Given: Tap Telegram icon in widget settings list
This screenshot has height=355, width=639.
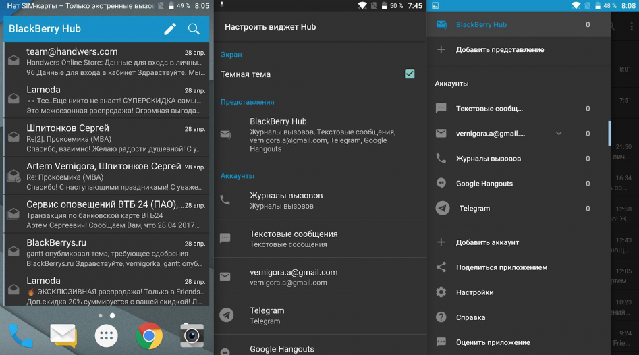Looking at the screenshot, I should [227, 315].
